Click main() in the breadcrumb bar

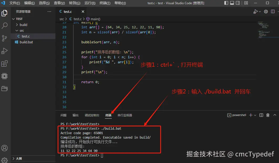[95, 19]
